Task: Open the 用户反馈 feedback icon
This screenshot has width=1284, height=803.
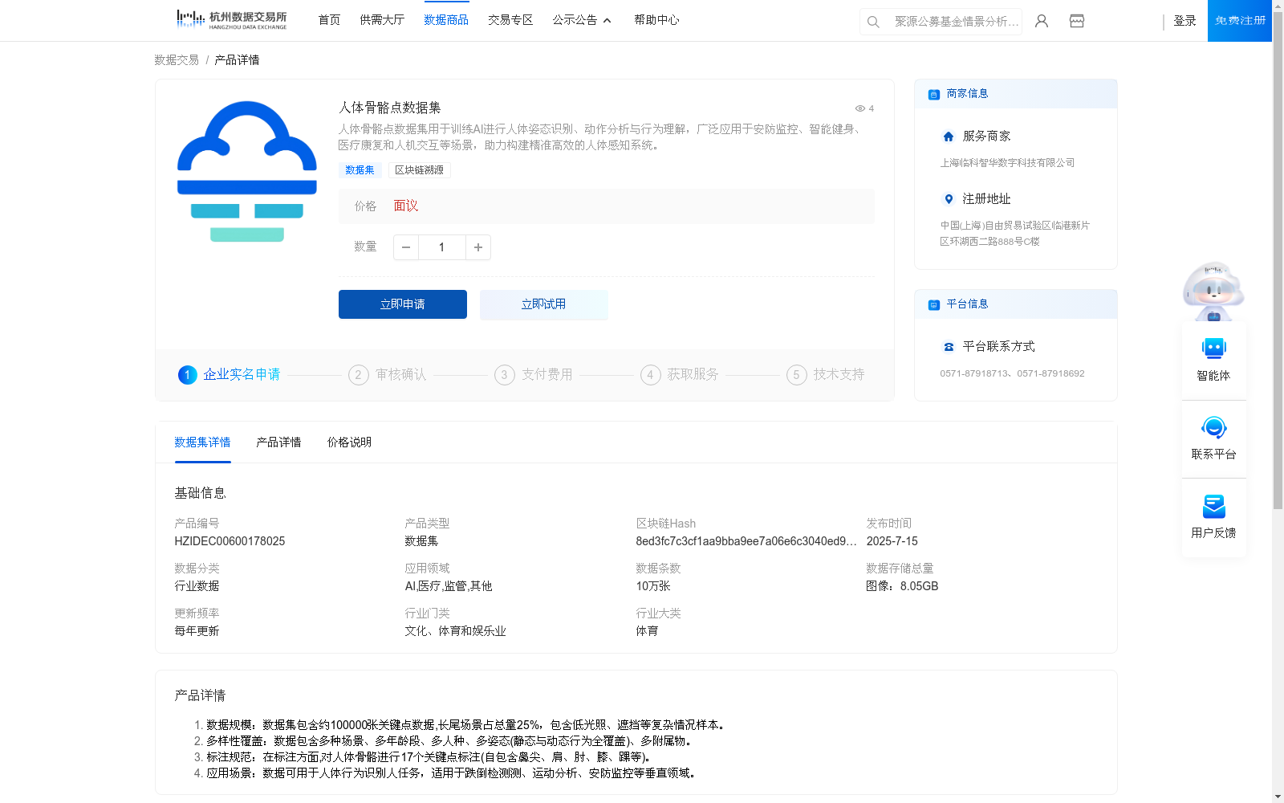Action: (1213, 507)
